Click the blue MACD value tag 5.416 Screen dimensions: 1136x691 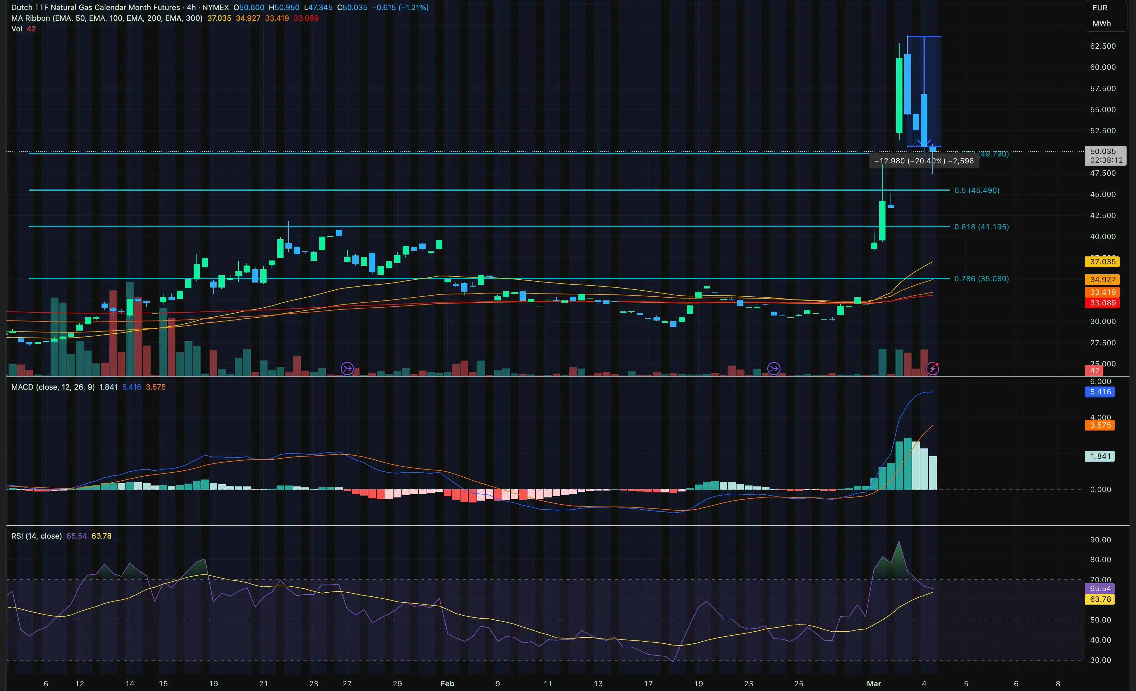(x=1100, y=392)
